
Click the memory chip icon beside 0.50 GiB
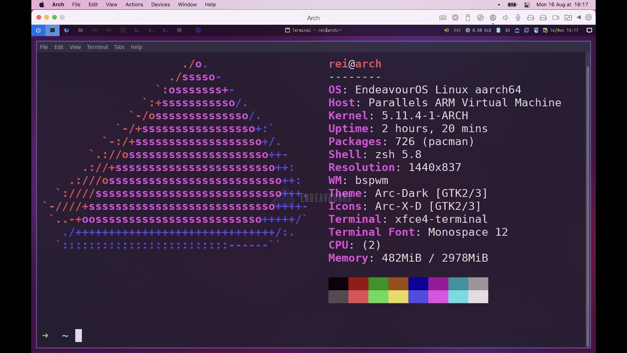click(467, 30)
